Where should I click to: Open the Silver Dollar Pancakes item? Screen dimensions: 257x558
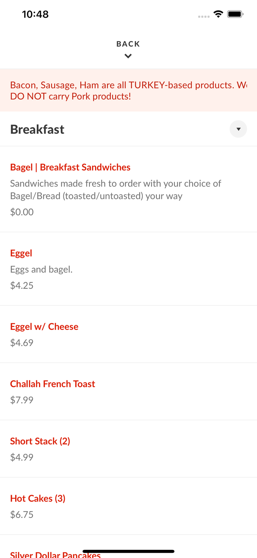click(x=55, y=555)
